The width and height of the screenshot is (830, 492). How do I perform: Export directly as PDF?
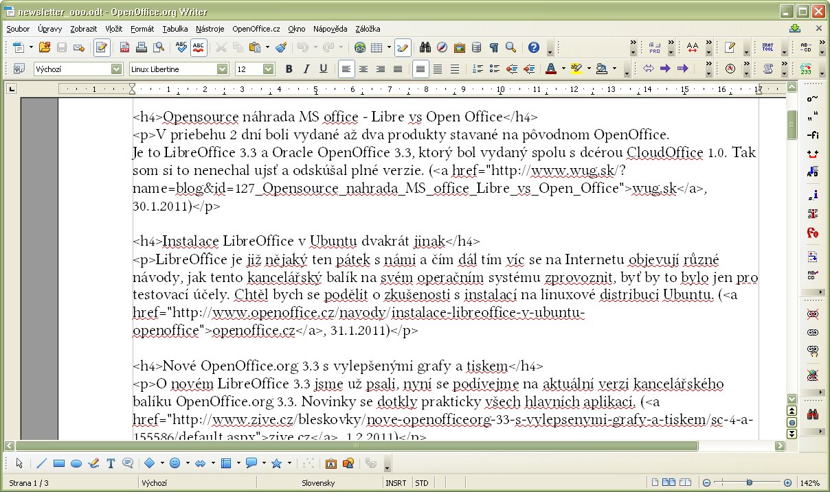tap(125, 47)
